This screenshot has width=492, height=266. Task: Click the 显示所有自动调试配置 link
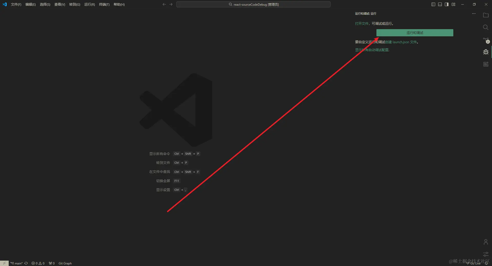coord(372,50)
